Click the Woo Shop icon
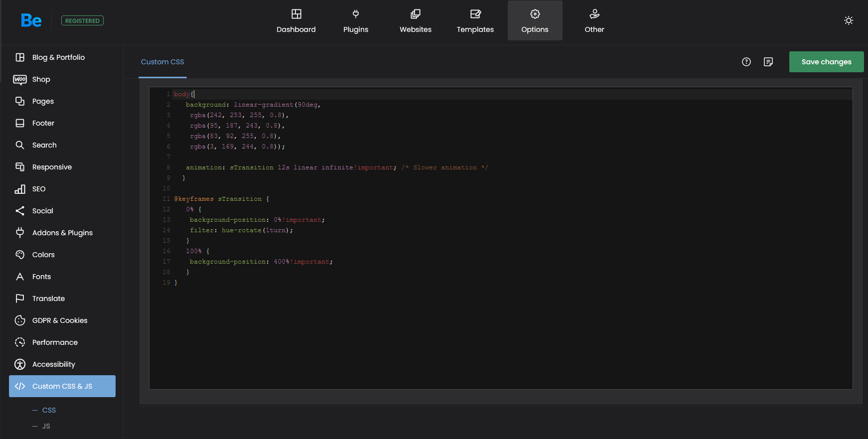Screen dimensions: 868x439 (x=20, y=79)
